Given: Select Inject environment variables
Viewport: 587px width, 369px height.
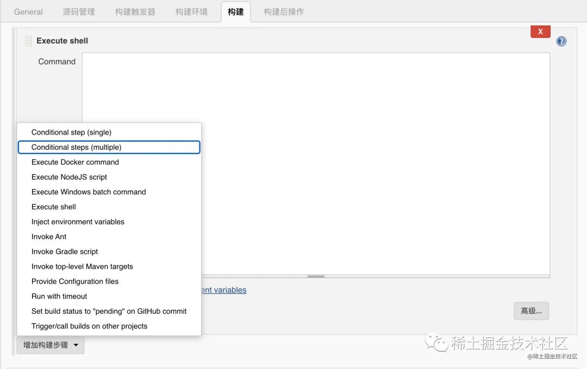Looking at the screenshot, I should point(109,222).
